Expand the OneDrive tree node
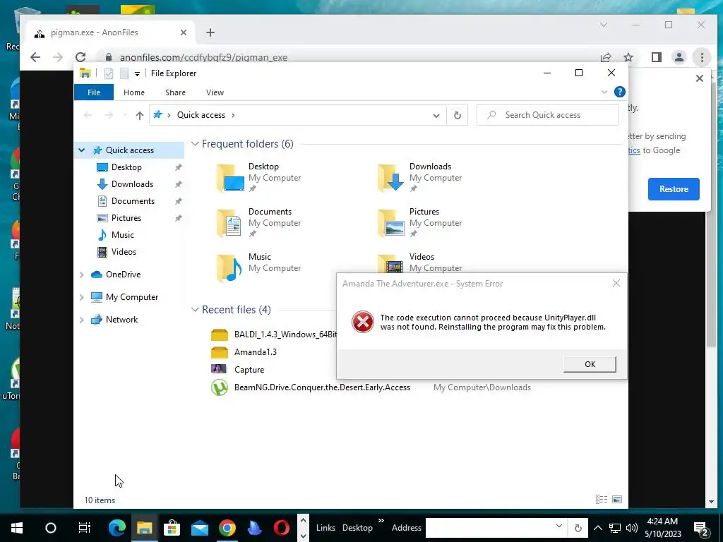This screenshot has width=723, height=542. (x=82, y=275)
